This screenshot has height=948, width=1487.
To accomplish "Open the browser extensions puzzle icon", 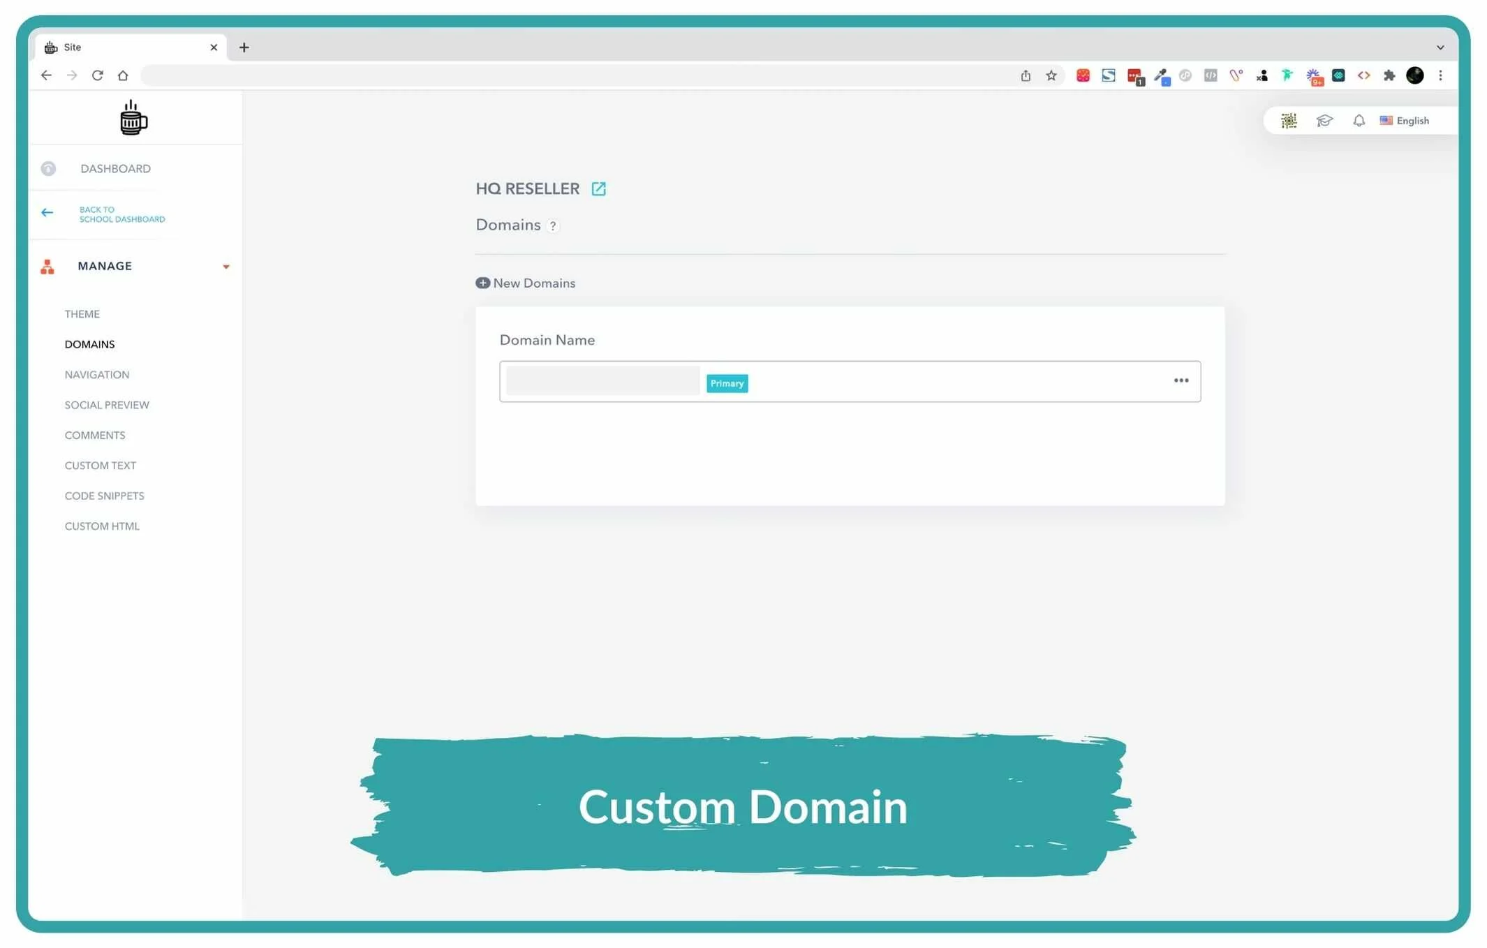I will pyautogui.click(x=1389, y=75).
